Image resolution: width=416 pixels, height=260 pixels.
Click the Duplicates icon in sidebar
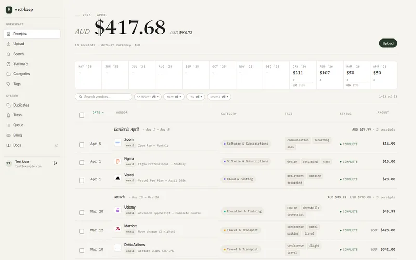(x=8, y=105)
